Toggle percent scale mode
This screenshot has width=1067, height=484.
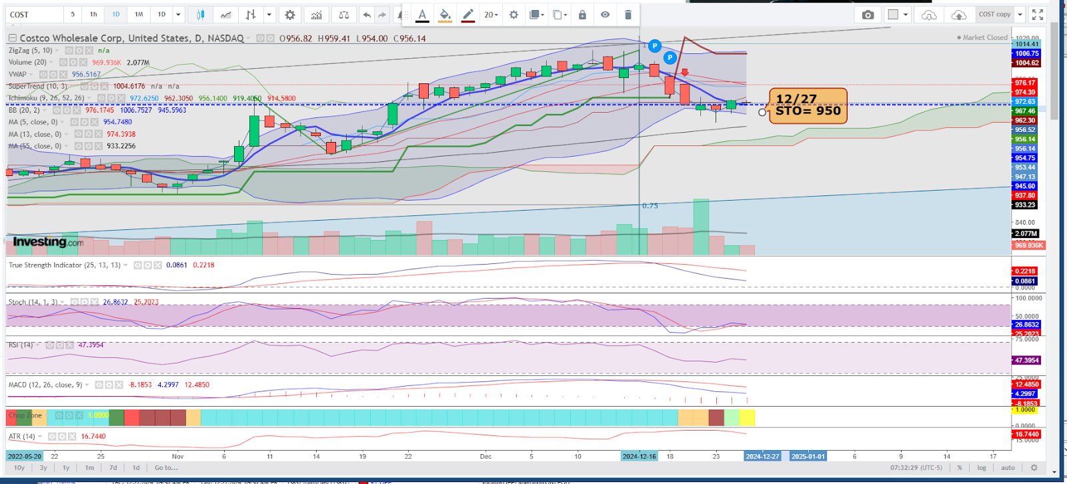(x=960, y=468)
